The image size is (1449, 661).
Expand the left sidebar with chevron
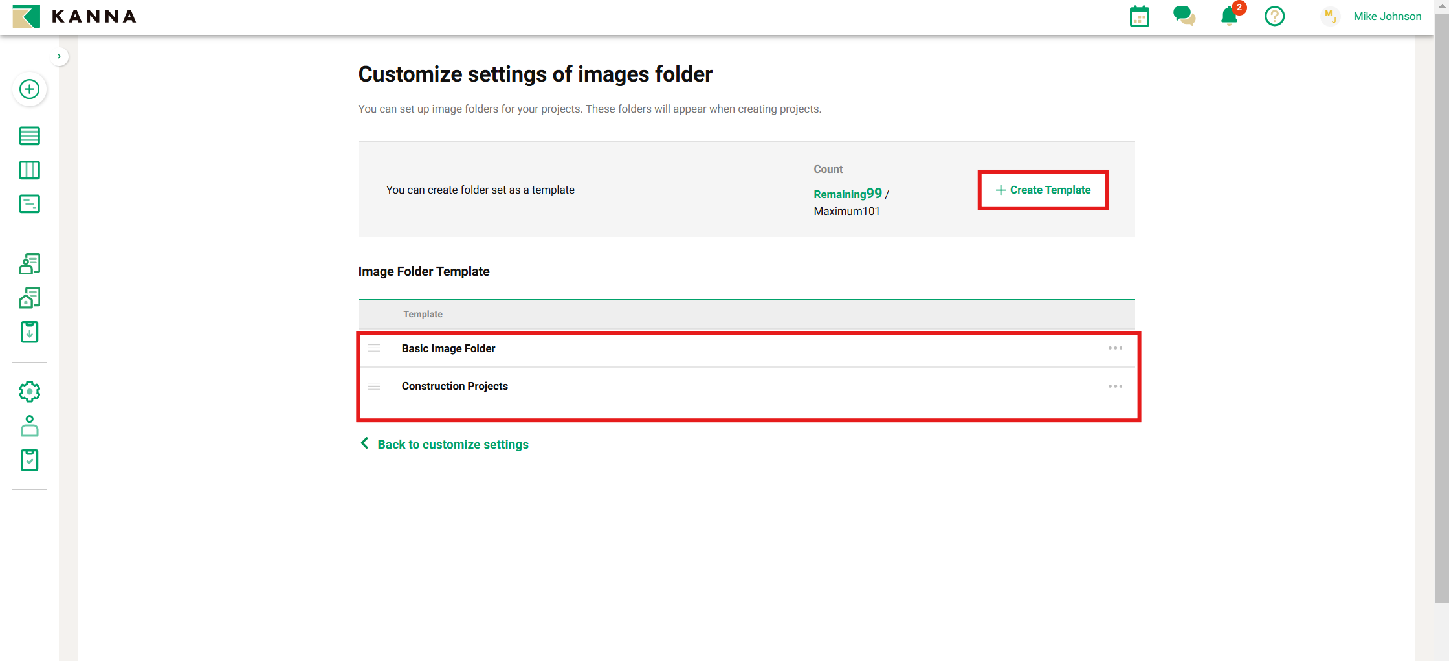pos(59,56)
